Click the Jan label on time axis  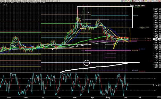pos(43,97)
